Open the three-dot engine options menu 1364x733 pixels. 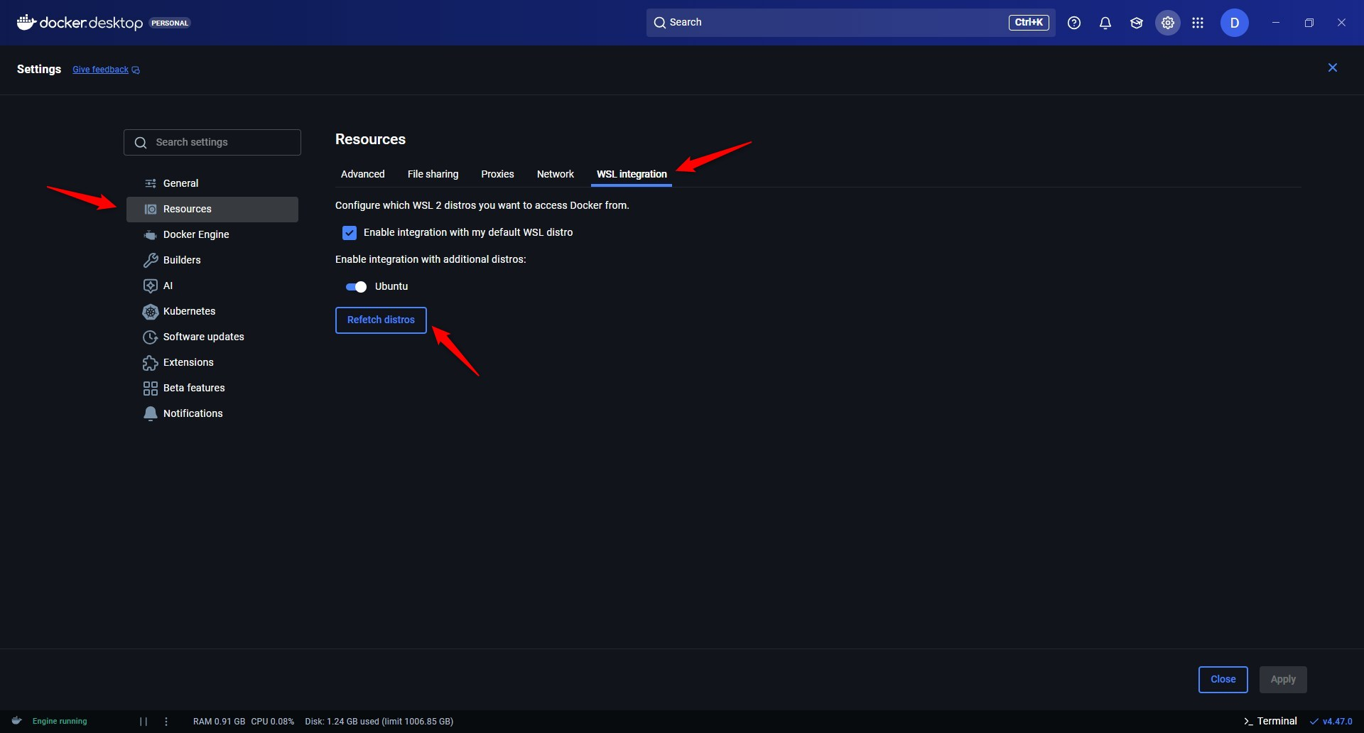coord(166,721)
